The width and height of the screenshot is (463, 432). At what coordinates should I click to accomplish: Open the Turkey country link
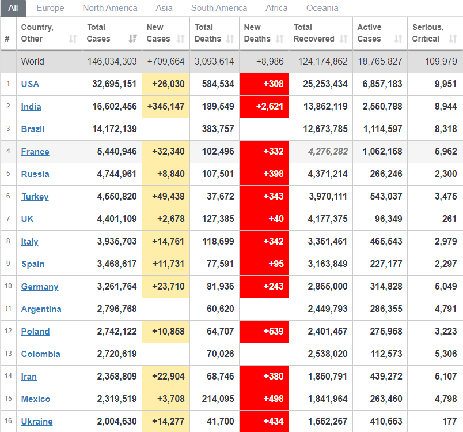click(x=35, y=196)
